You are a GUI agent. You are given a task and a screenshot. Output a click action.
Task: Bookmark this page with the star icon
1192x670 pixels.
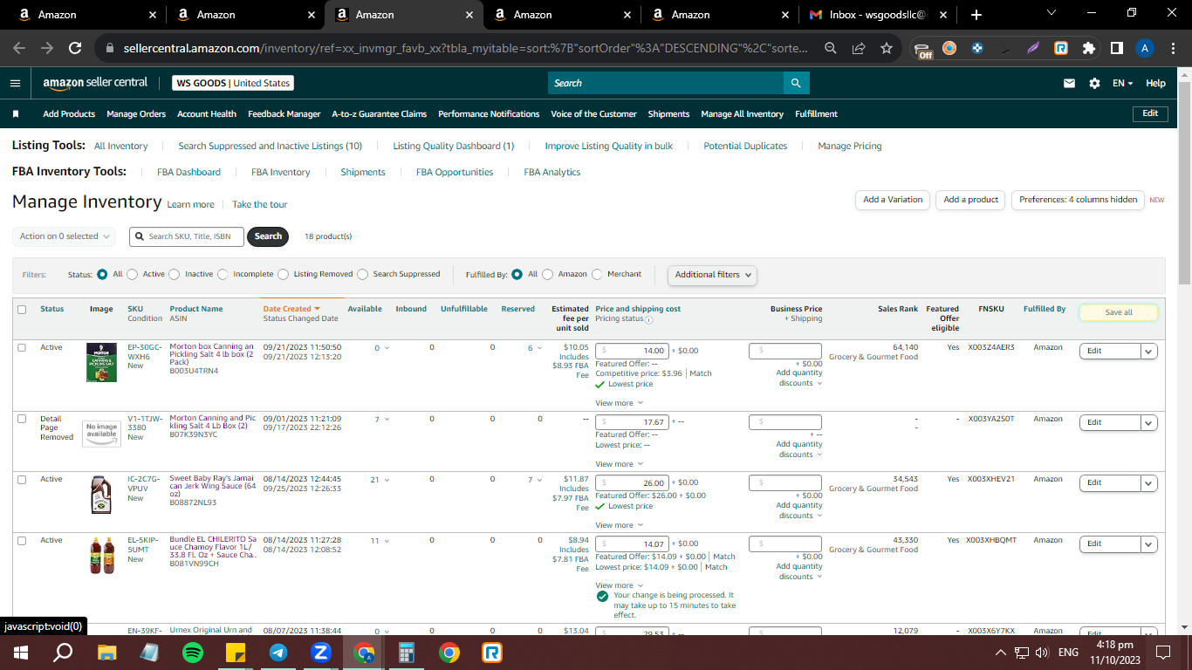tap(887, 49)
